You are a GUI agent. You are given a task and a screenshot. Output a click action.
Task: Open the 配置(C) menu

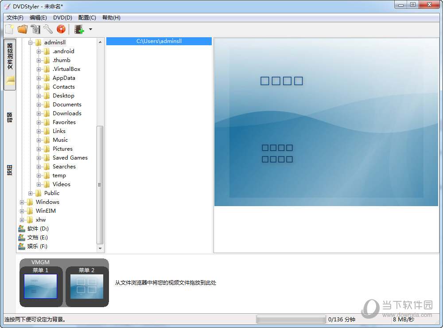(x=87, y=18)
